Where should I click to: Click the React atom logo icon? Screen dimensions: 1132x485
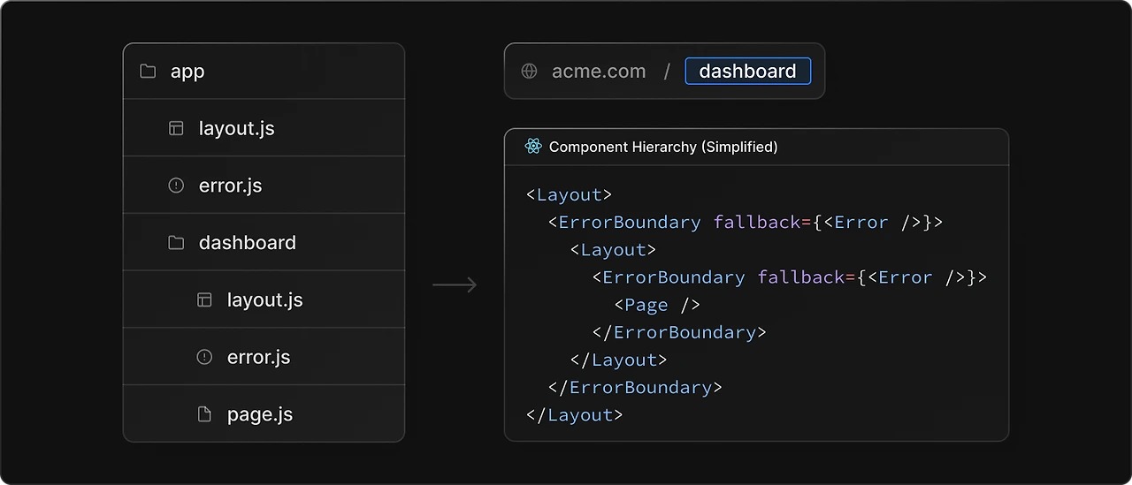pos(532,147)
